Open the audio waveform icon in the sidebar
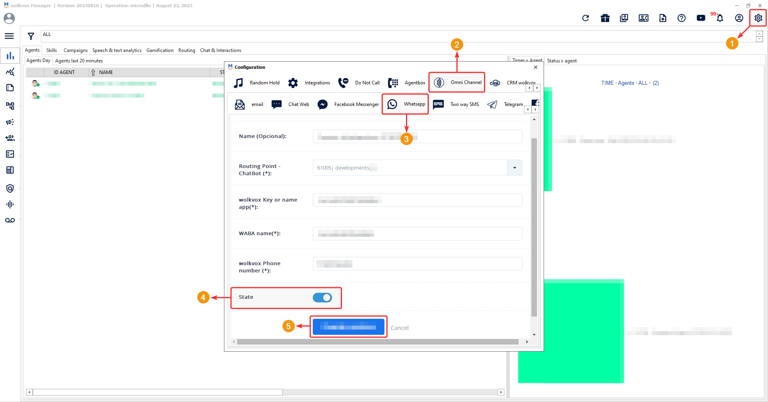 coord(10,204)
